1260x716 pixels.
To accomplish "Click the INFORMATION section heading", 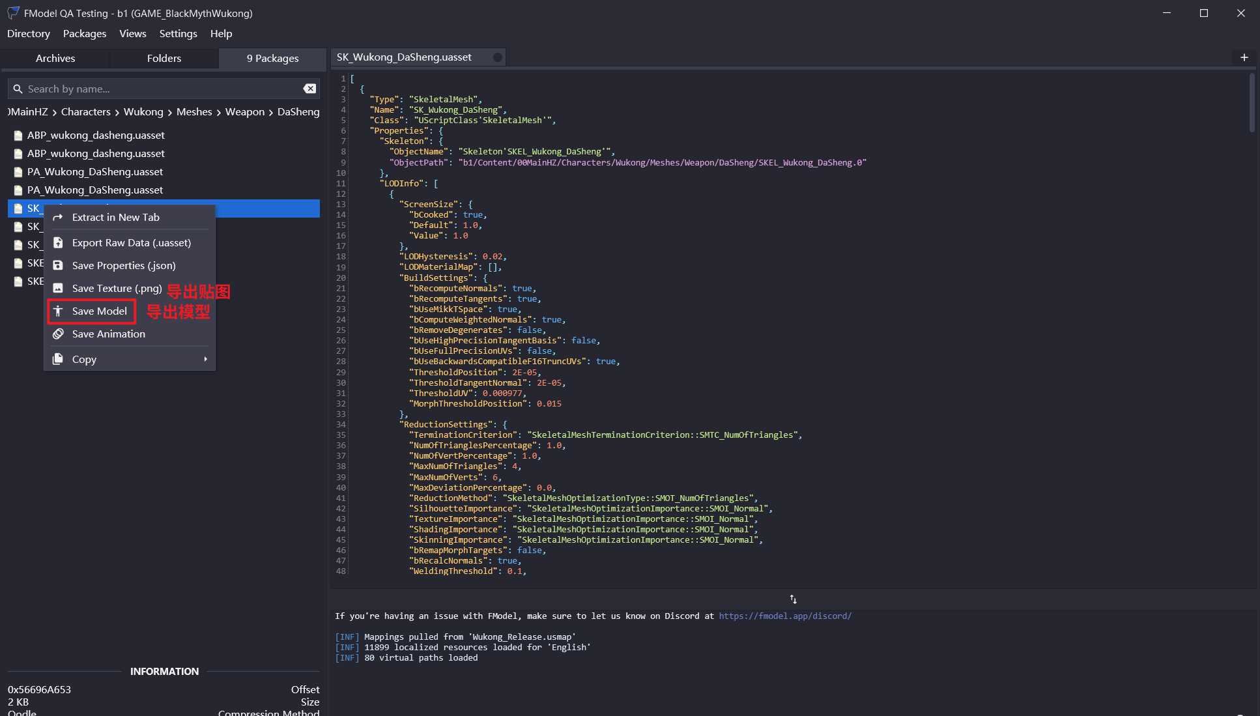I will (x=164, y=671).
